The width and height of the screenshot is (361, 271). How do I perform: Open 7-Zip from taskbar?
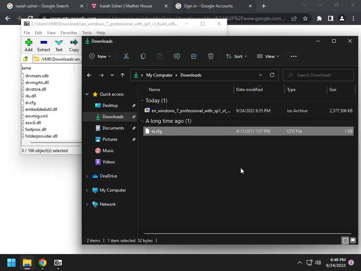point(58,263)
